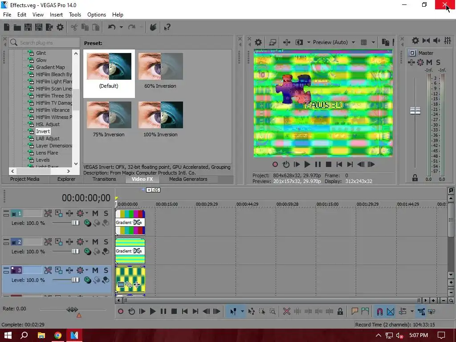Viewport: 456px width, 342px height.
Task: Open Video Preview properties gear icon
Action: pos(258,42)
